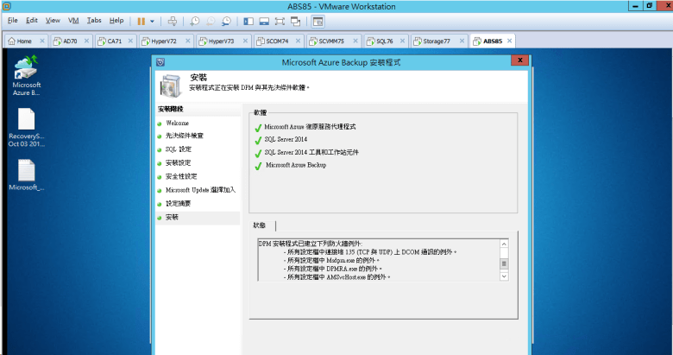Enter full screen mode via toolbar icon
Screen dimensions: 673x355
pos(280,20)
